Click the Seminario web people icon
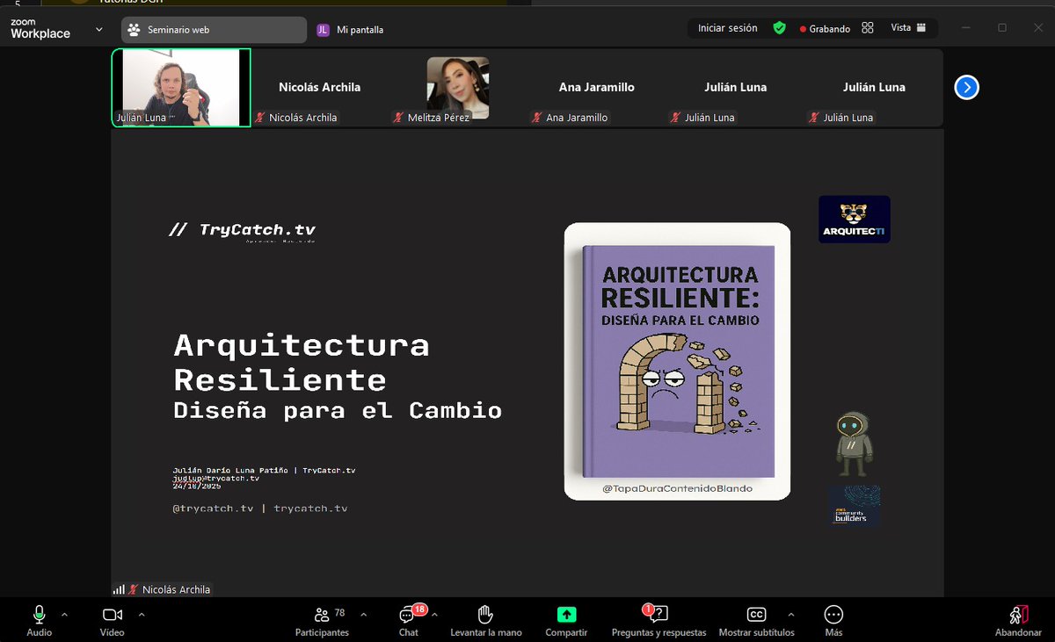Screen dimensions: 1055x642 point(134,30)
